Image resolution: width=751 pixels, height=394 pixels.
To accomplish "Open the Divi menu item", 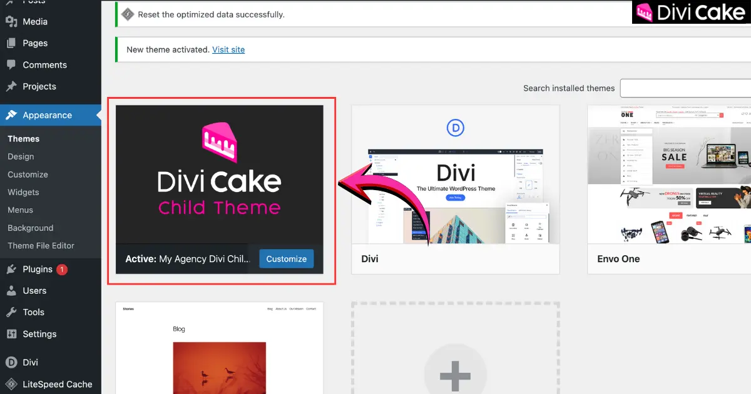I will (x=30, y=362).
